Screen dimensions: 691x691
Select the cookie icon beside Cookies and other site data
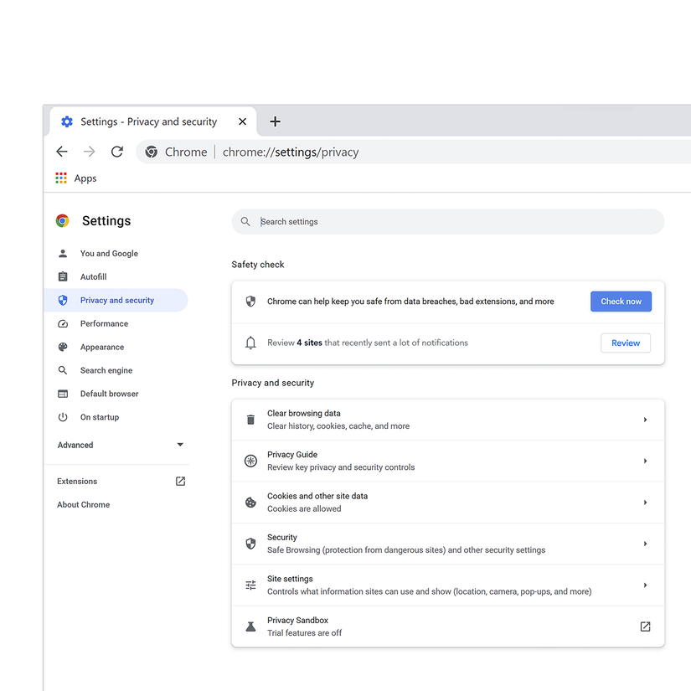tap(250, 502)
